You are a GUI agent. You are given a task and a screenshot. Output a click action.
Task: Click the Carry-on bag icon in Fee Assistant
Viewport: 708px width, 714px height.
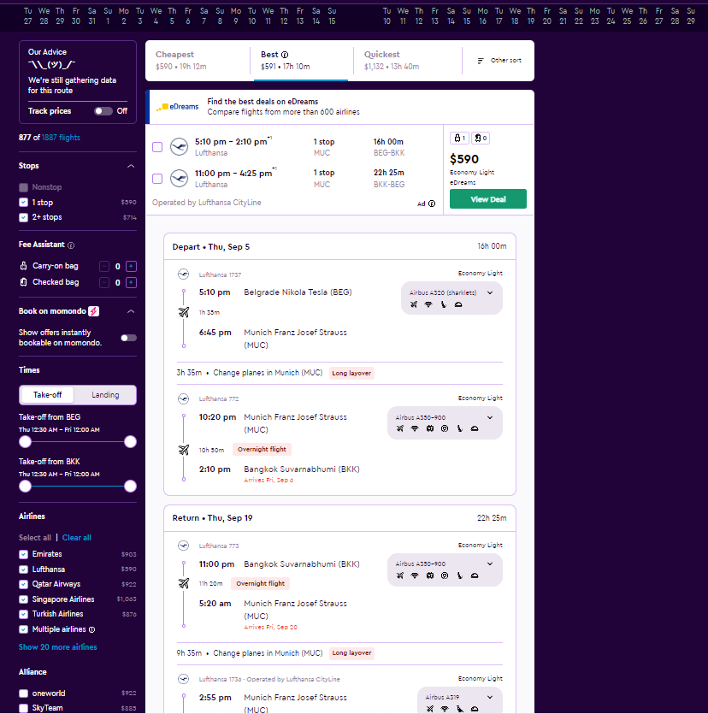[24, 265]
